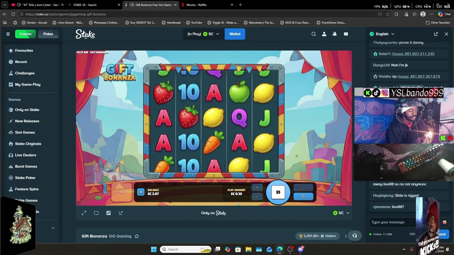Refresh the page
Screen dimensions: 454x255
click(13, 14)
